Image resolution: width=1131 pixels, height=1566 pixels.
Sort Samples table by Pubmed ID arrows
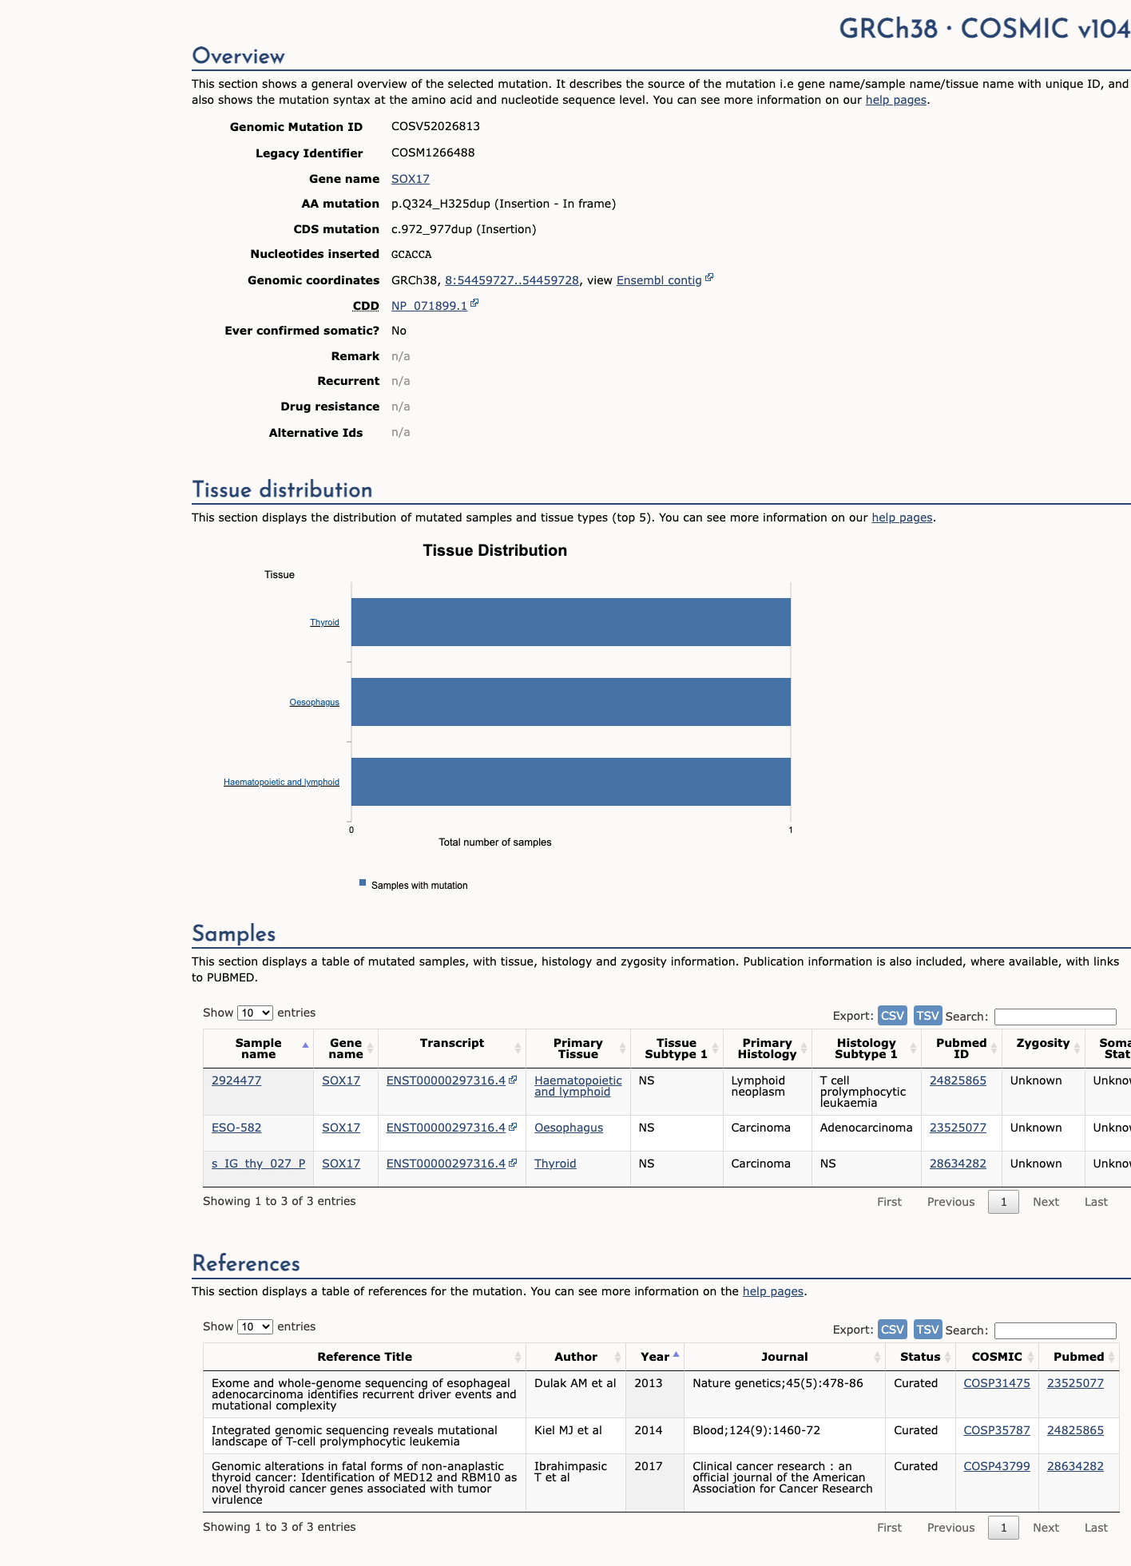click(994, 1048)
